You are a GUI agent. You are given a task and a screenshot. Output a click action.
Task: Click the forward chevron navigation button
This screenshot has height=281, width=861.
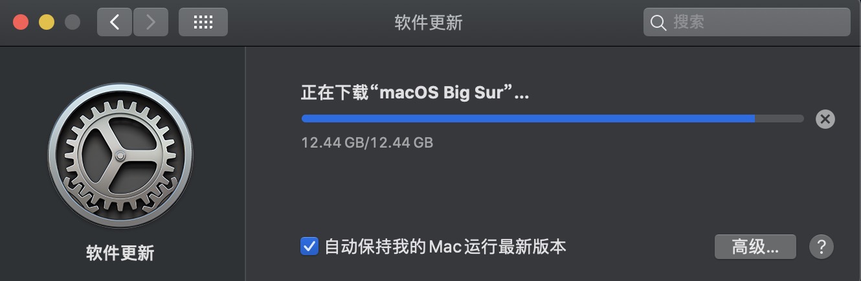(x=150, y=22)
